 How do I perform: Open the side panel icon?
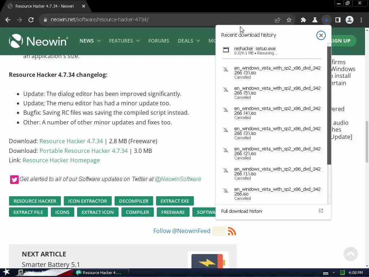(x=338, y=20)
